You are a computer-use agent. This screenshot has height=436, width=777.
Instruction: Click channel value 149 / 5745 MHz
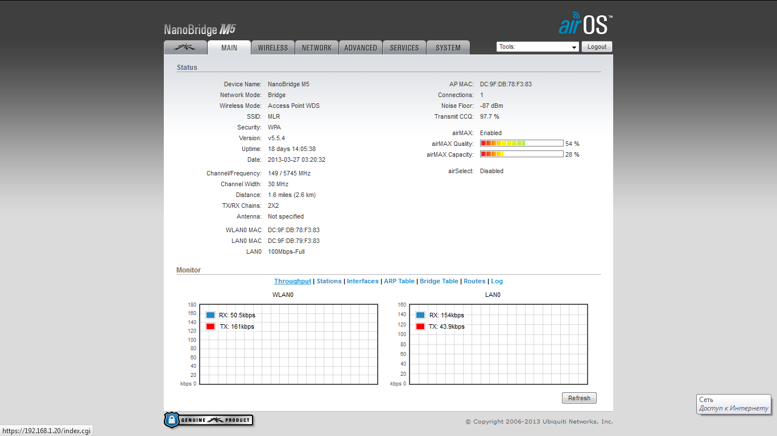tap(290, 173)
